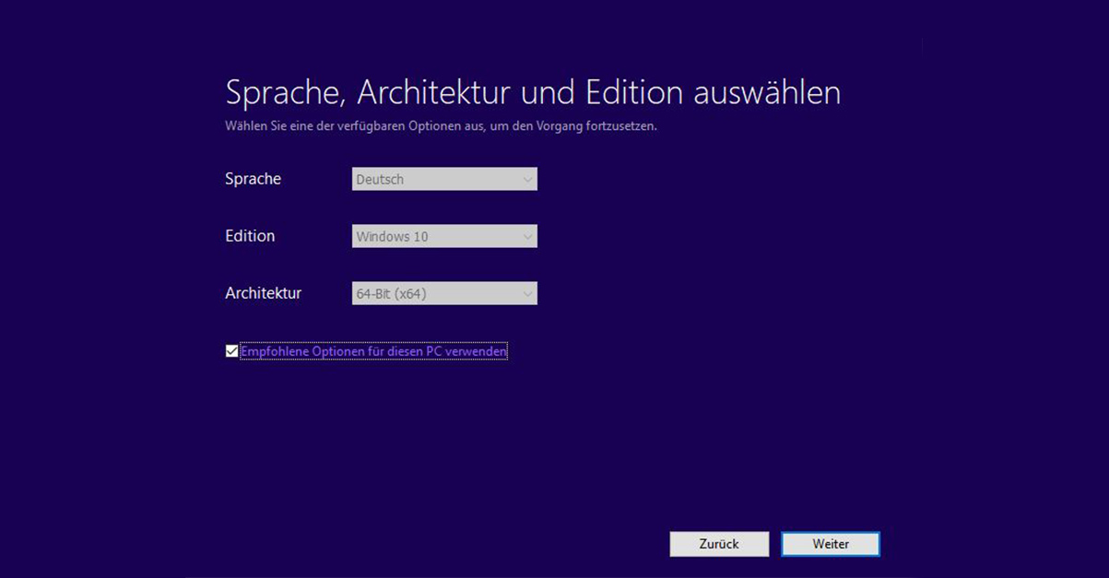Click the Sprache field label
The image size is (1109, 578).
coord(253,179)
